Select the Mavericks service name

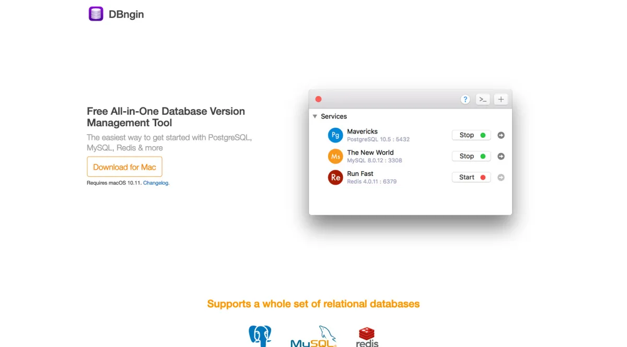(362, 131)
